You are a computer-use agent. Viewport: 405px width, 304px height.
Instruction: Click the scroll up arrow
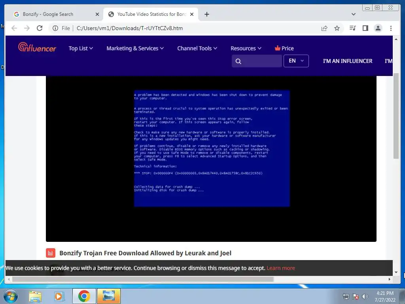[x=396, y=39]
